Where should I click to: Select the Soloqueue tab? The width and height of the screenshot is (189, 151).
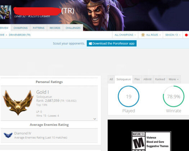[124, 79]
